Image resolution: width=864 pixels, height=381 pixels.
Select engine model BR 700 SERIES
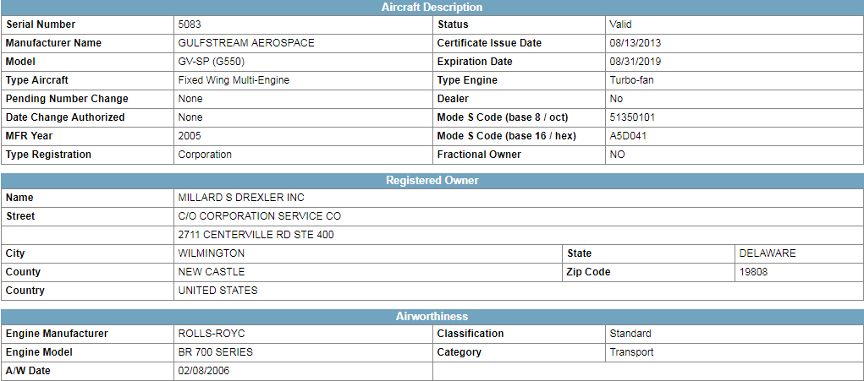point(216,352)
